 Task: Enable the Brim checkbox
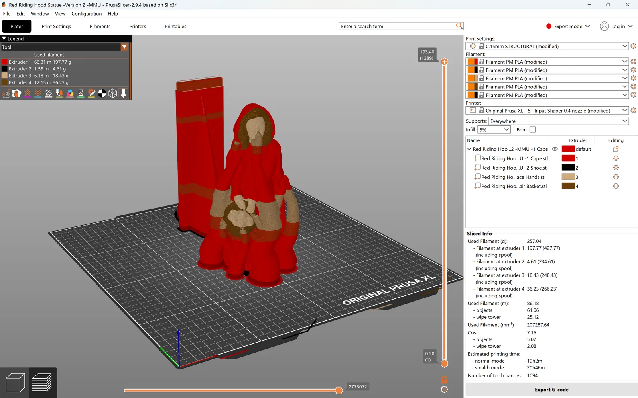(532, 130)
